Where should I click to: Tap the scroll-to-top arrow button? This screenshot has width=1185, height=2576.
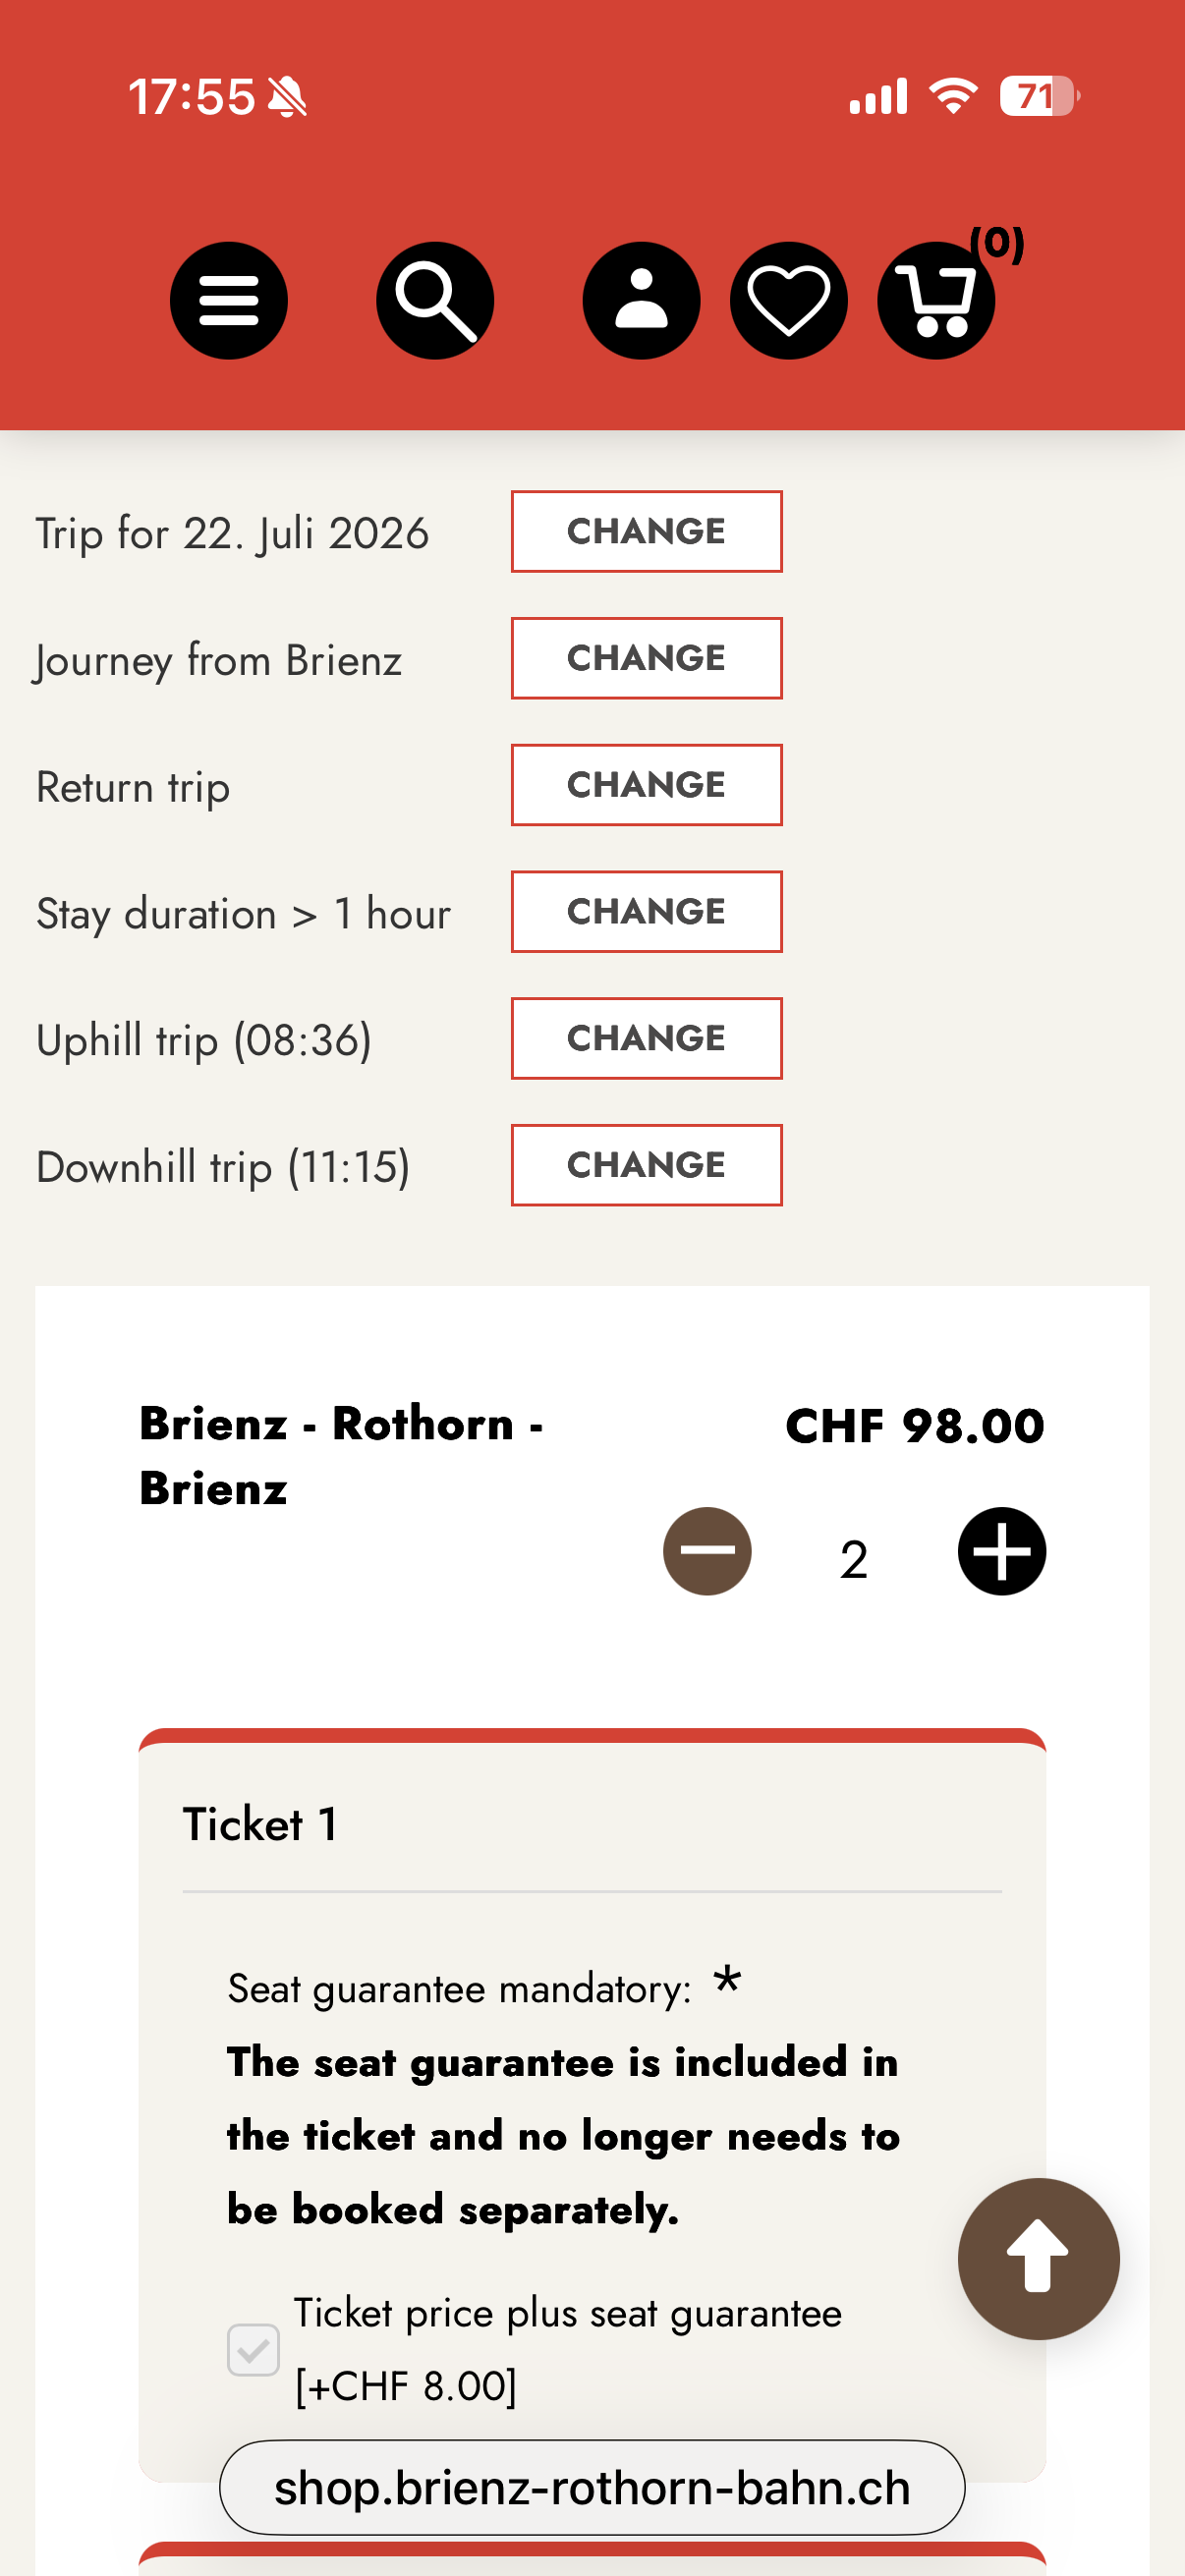(x=1038, y=2258)
